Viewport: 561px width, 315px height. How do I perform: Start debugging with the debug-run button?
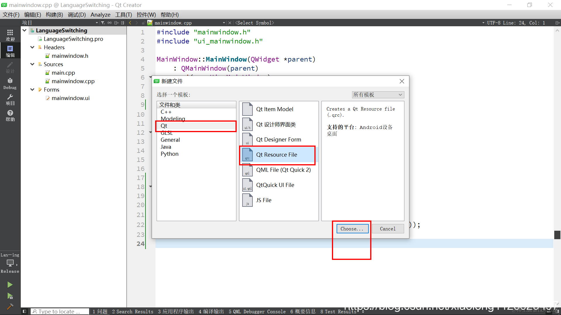[10, 296]
